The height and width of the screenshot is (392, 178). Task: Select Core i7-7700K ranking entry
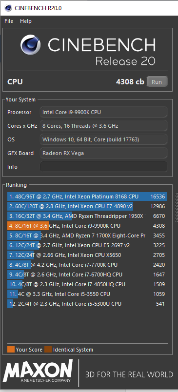[x=87, y=265]
